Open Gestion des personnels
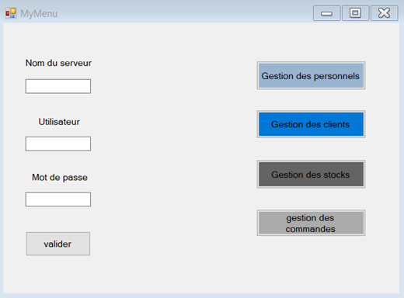 [x=311, y=76]
